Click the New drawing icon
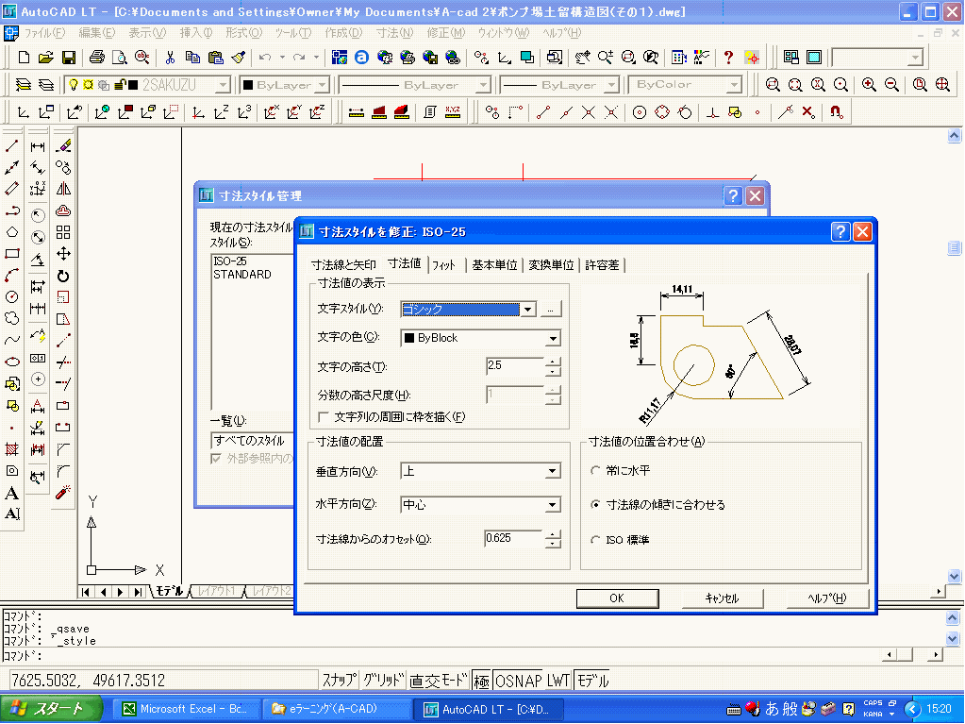The height and width of the screenshot is (724, 965). click(x=24, y=58)
